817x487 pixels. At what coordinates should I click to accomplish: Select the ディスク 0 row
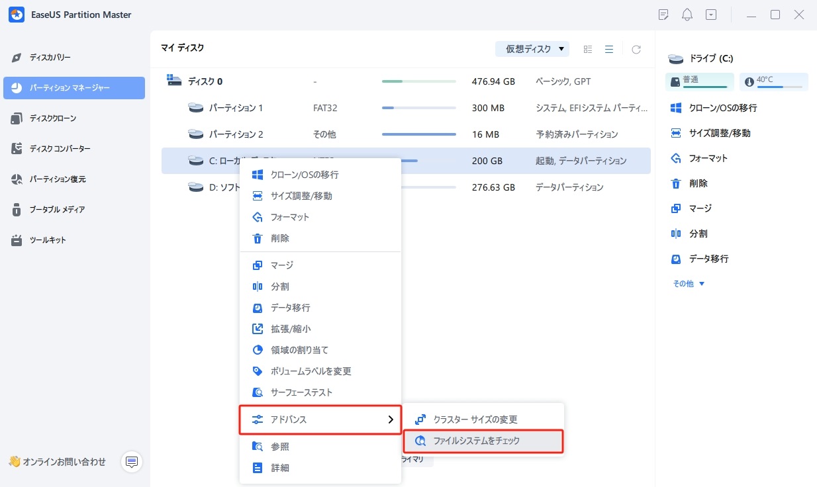pyautogui.click(x=406, y=81)
